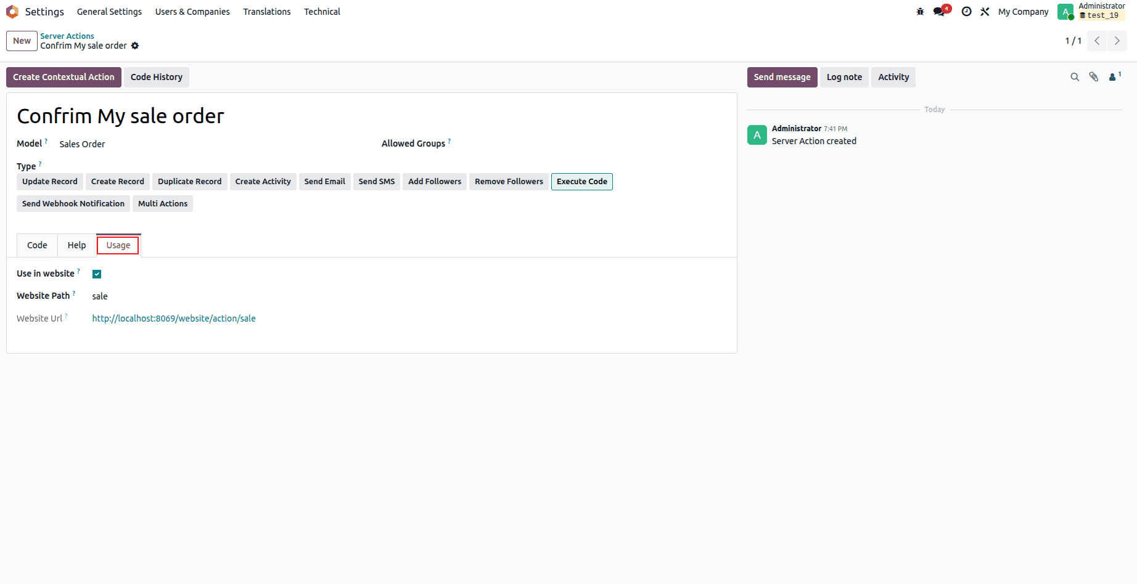
Task: Show help tooltip for Website Path
Action: point(74,293)
